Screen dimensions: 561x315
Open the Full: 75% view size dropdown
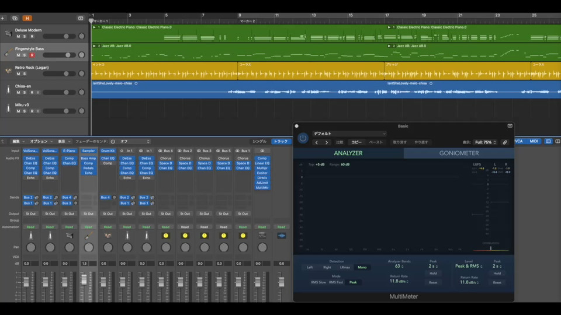click(484, 142)
